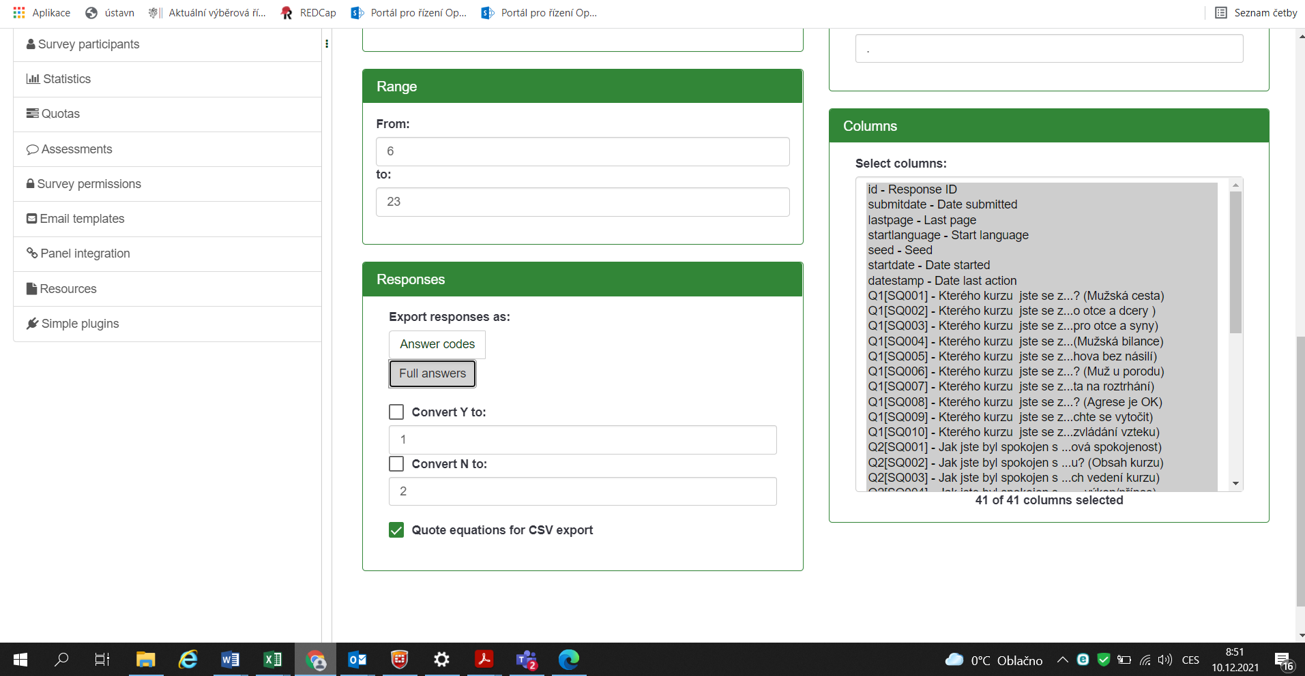The image size is (1305, 676).
Task: Click the Email templates envelope icon
Action: point(31,219)
